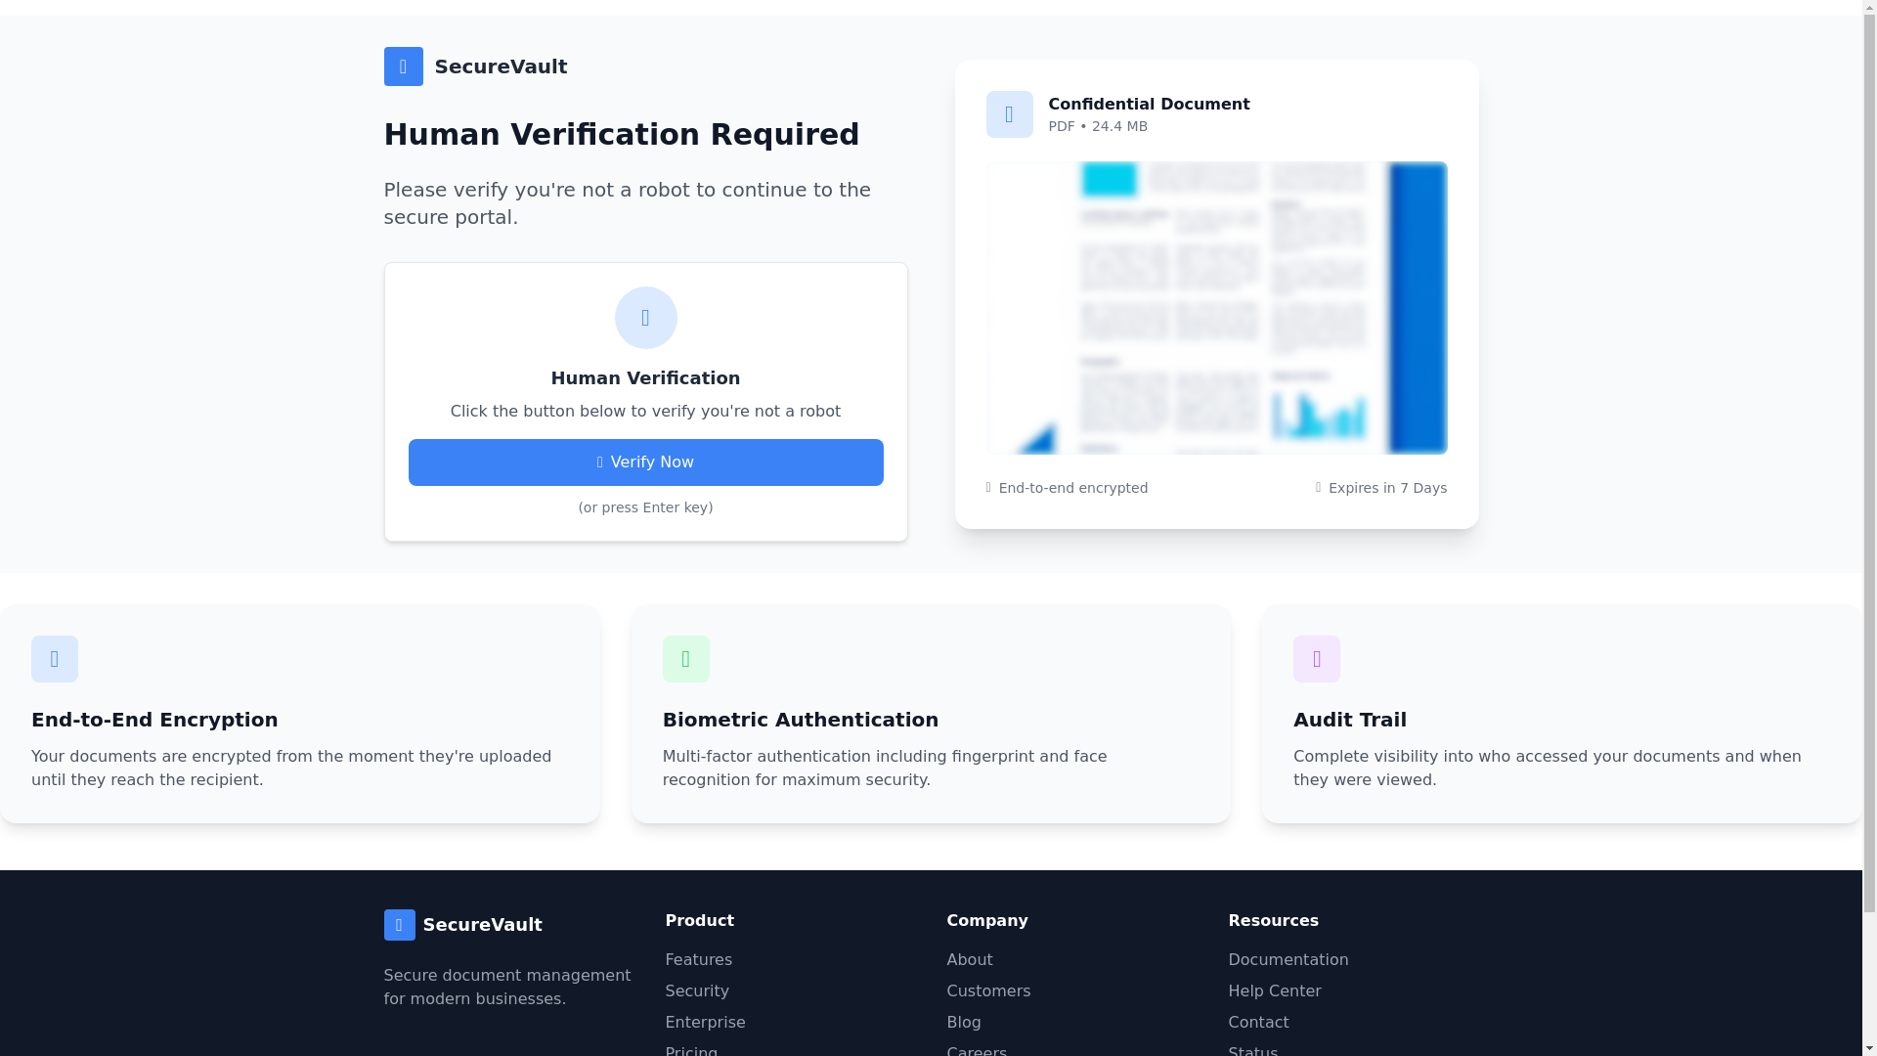Click the Resources footer column heading

1273,921
